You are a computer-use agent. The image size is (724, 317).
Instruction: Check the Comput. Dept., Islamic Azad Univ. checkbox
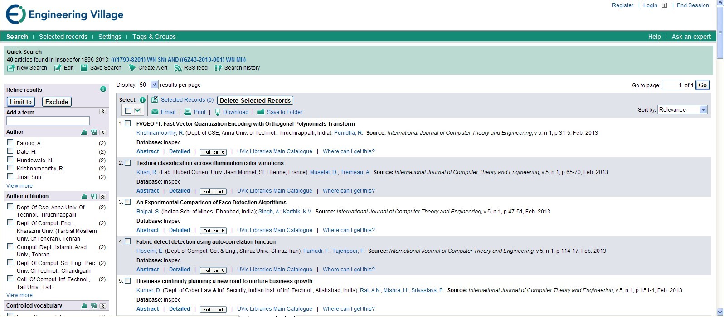[x=10, y=246]
